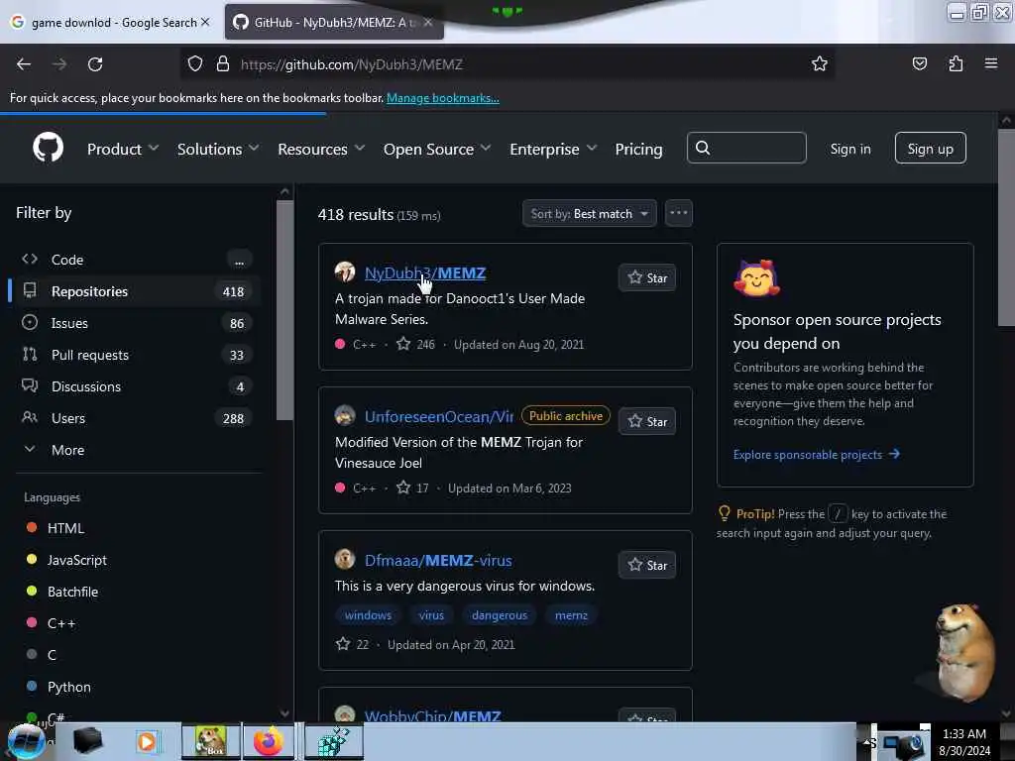Viewport: 1015px width, 761px height.
Task: Click the GitHub octocat logo
Action: 48,148
